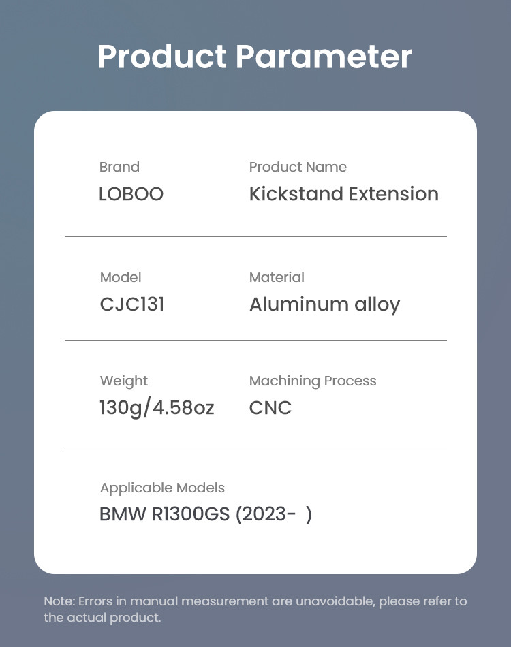The height and width of the screenshot is (647, 511).
Task: Click the LOBOO brand value
Action: coord(131,194)
